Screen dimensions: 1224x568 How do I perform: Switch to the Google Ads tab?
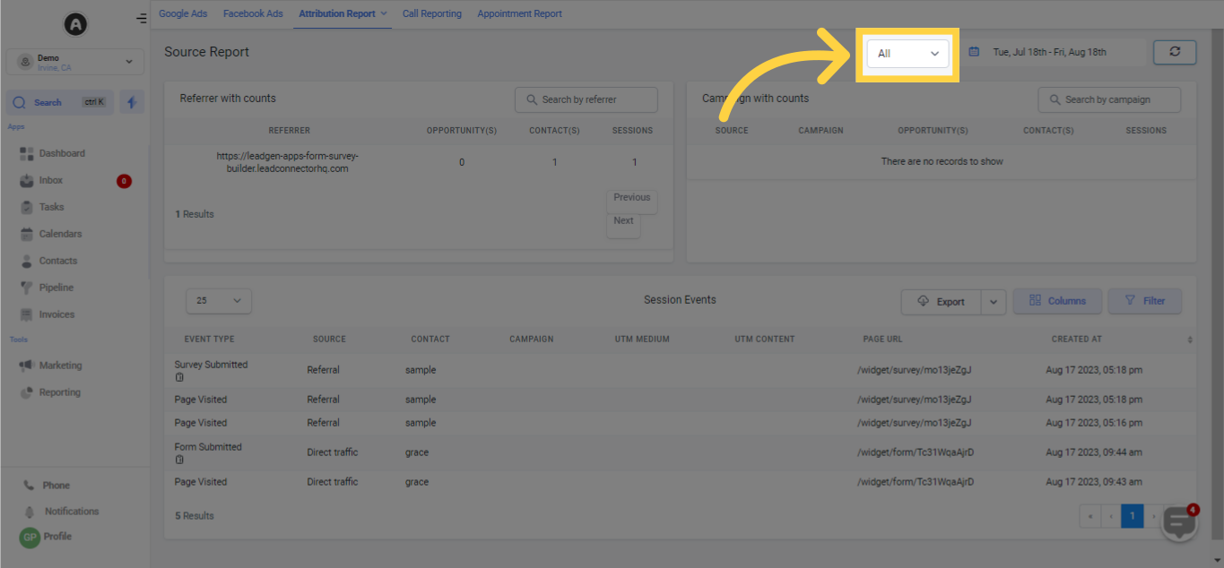coord(183,13)
